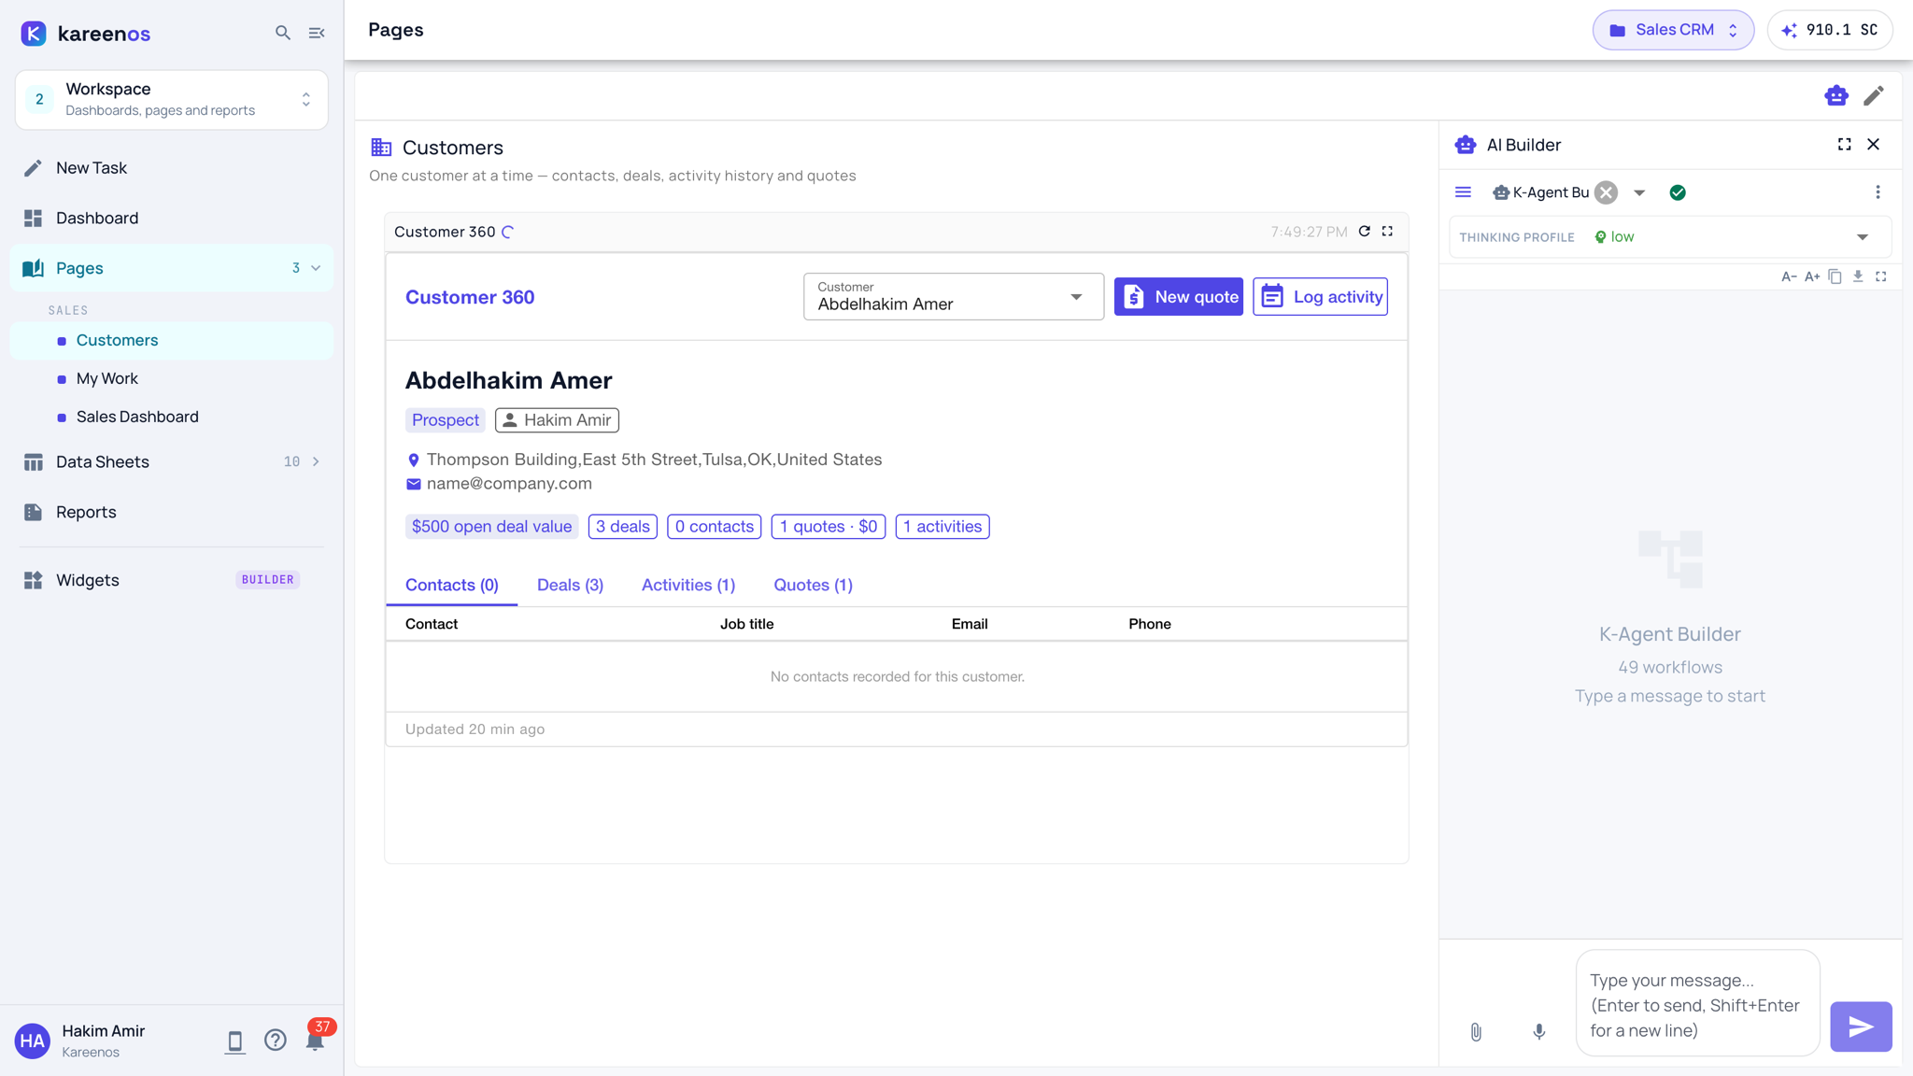Open notifications bell with 37 badge
The image size is (1913, 1076).
[x=316, y=1040]
